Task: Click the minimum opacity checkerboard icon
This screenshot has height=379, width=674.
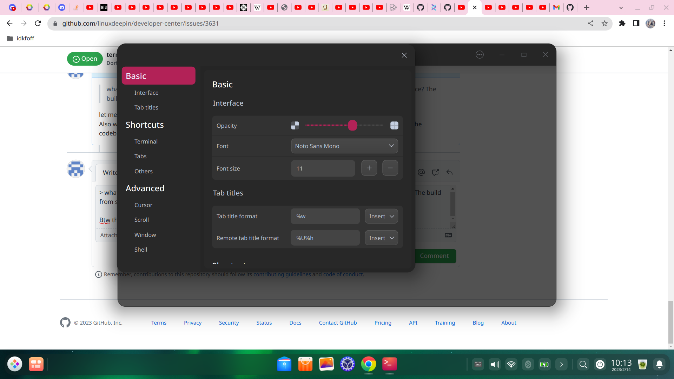Action: pos(295,125)
